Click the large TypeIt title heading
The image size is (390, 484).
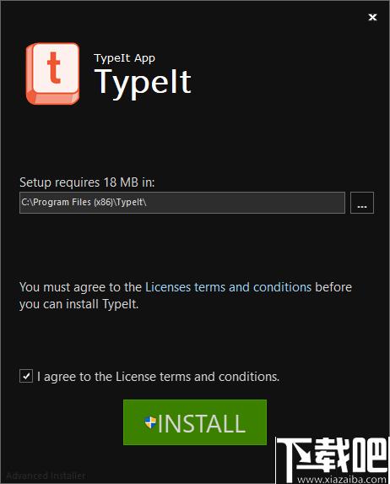click(143, 82)
